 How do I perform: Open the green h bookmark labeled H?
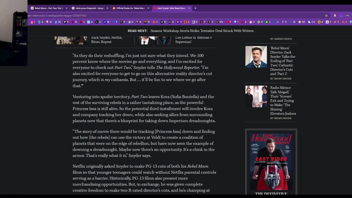(x=98, y=22)
